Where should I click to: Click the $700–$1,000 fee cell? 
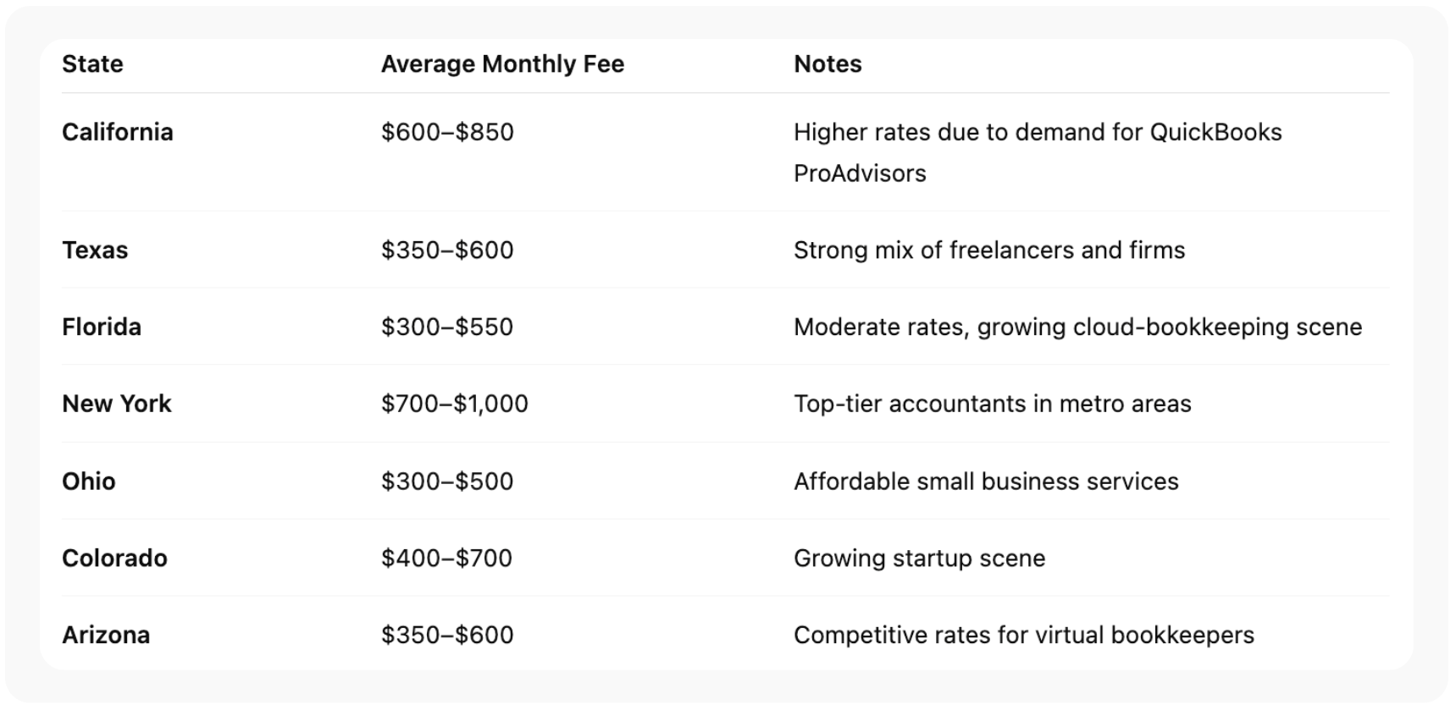[x=455, y=404]
